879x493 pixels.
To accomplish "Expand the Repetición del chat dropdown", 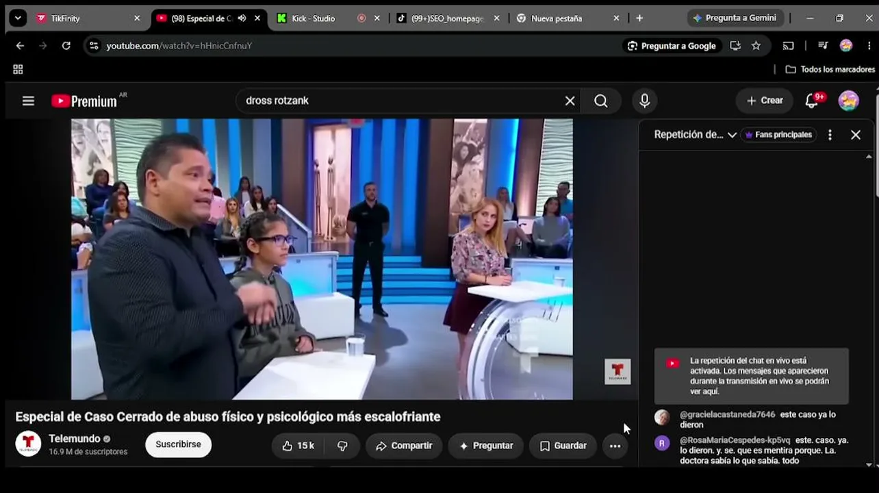I will point(695,135).
